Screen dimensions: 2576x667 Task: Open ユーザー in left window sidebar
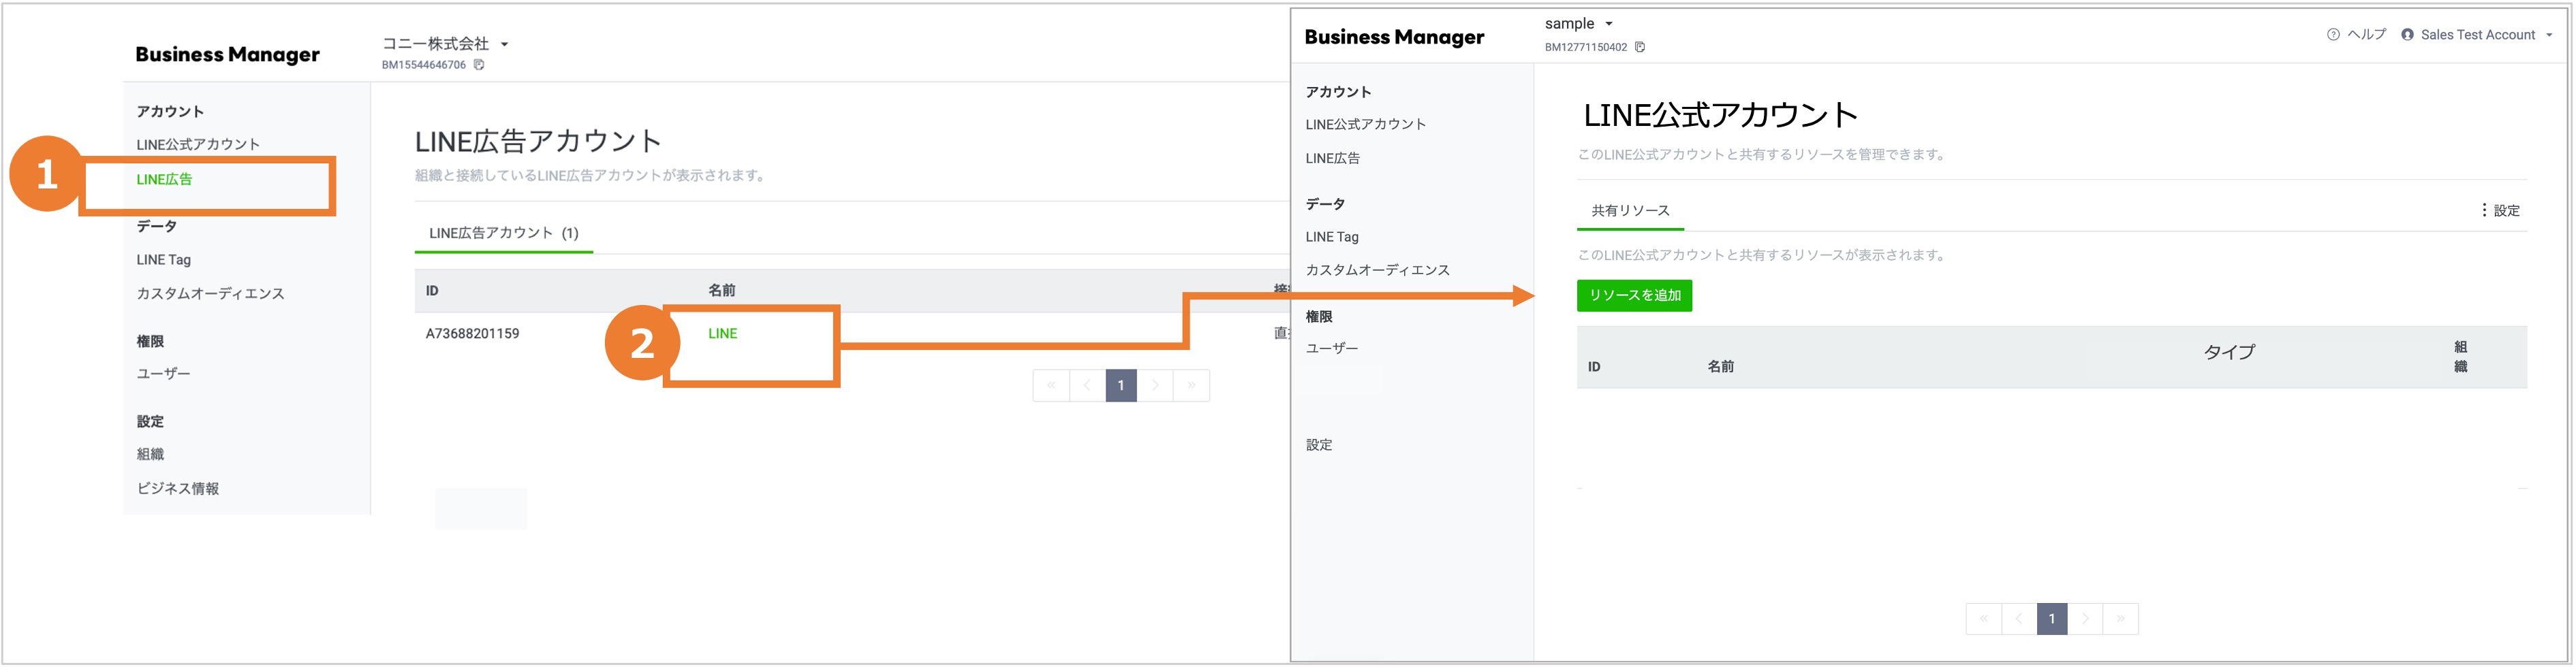click(x=163, y=374)
